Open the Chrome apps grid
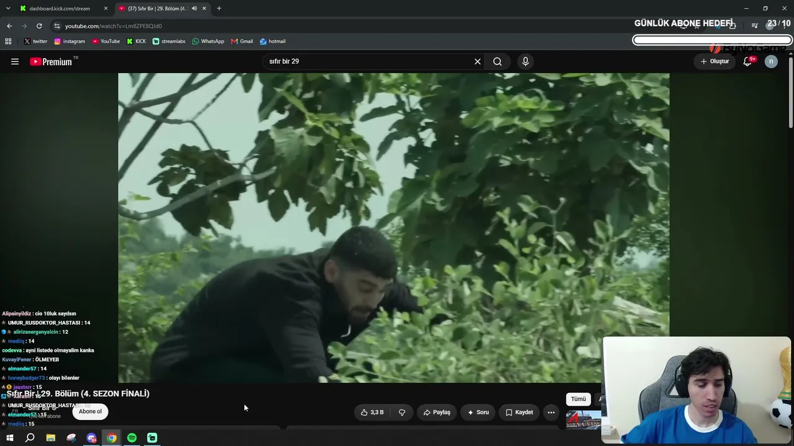 point(8,42)
